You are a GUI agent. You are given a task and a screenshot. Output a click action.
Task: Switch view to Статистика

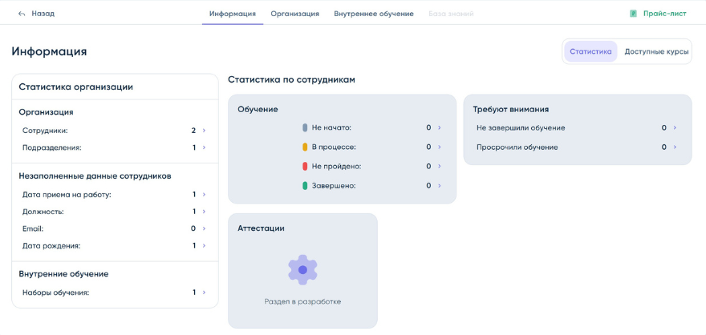[590, 51]
